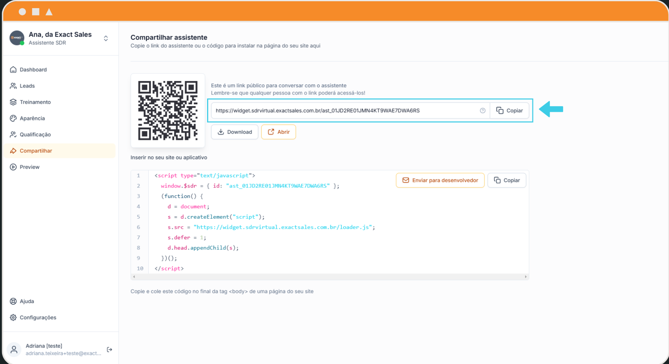This screenshot has width=669, height=364.
Task: Click the Dashboard home icon
Action: (13, 70)
